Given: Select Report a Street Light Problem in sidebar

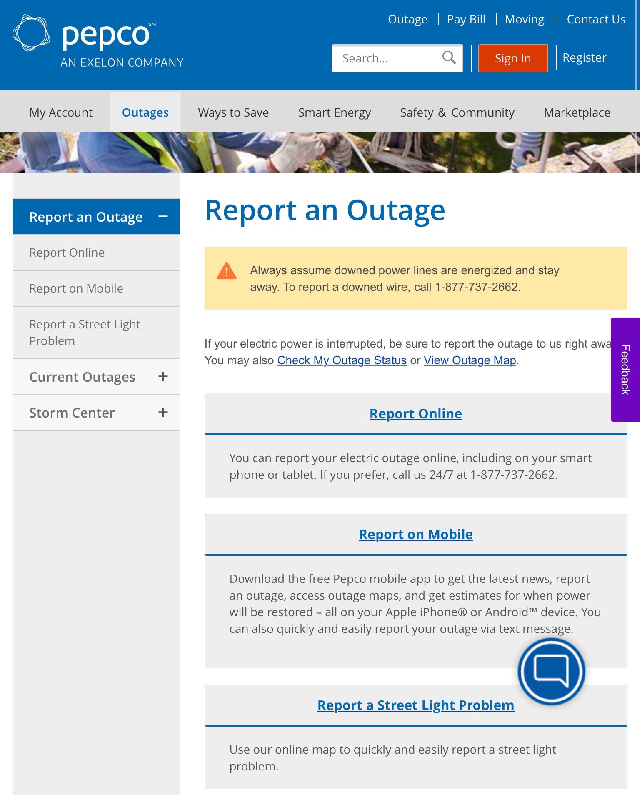Looking at the screenshot, I should pyautogui.click(x=96, y=332).
